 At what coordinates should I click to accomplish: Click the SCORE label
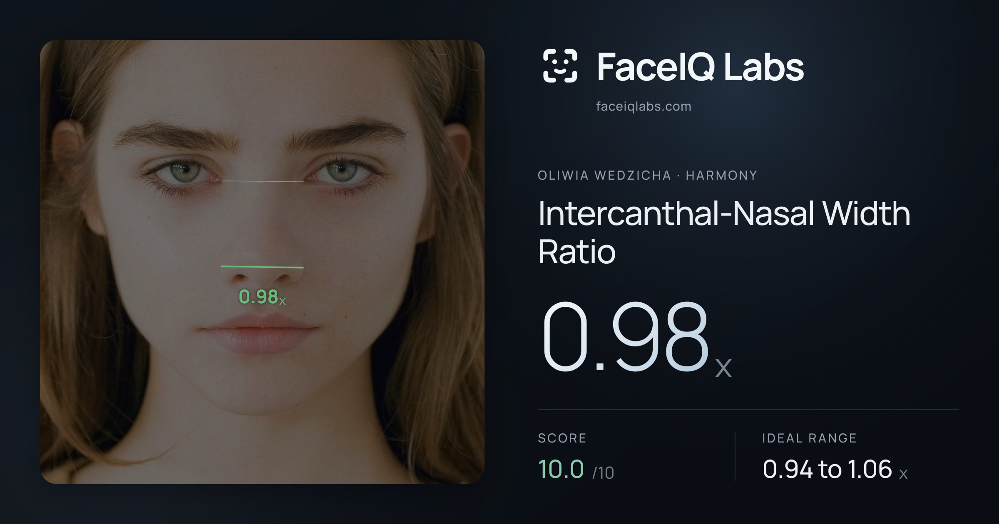[562, 438]
